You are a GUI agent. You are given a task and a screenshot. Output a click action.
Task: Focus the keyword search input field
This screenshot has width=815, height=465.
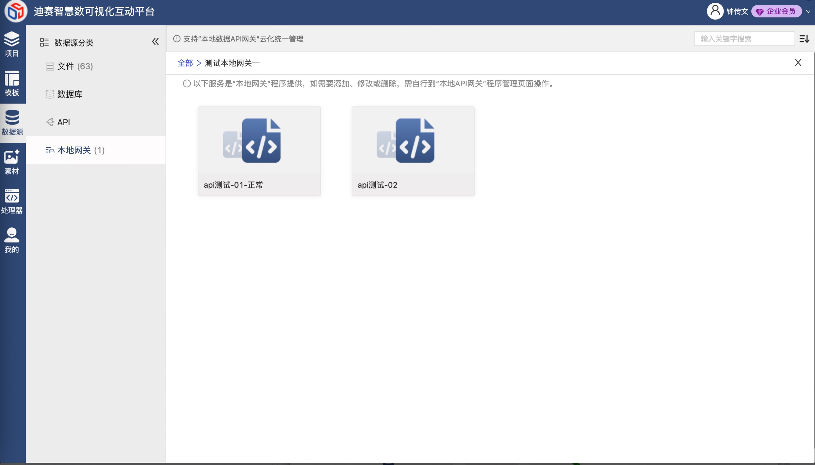744,39
